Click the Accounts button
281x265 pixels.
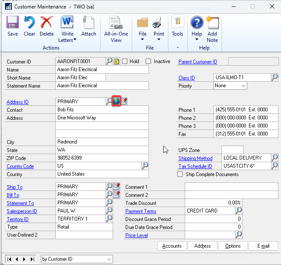(x=172, y=246)
